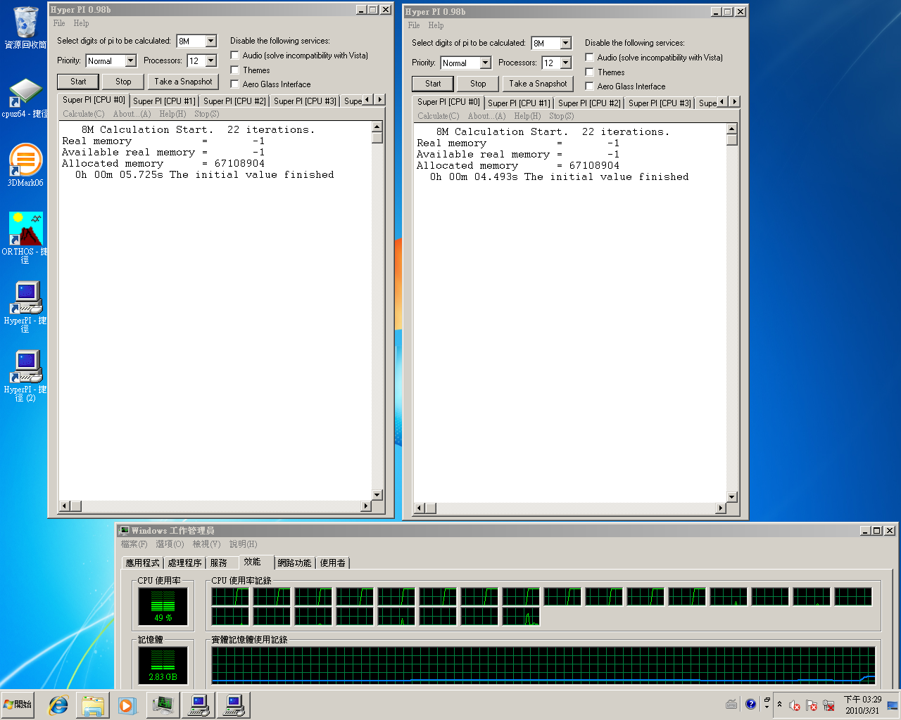This screenshot has width=901, height=720.
Task: Switch to 應用程式 tab in Task Manager
Action: (x=143, y=562)
